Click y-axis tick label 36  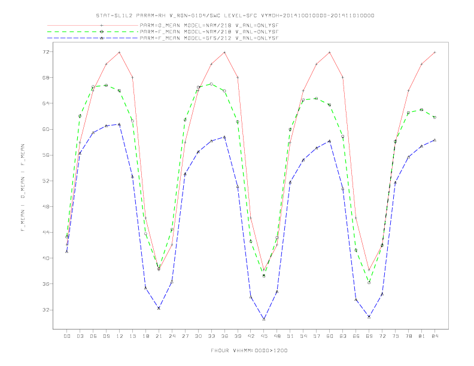45,284
